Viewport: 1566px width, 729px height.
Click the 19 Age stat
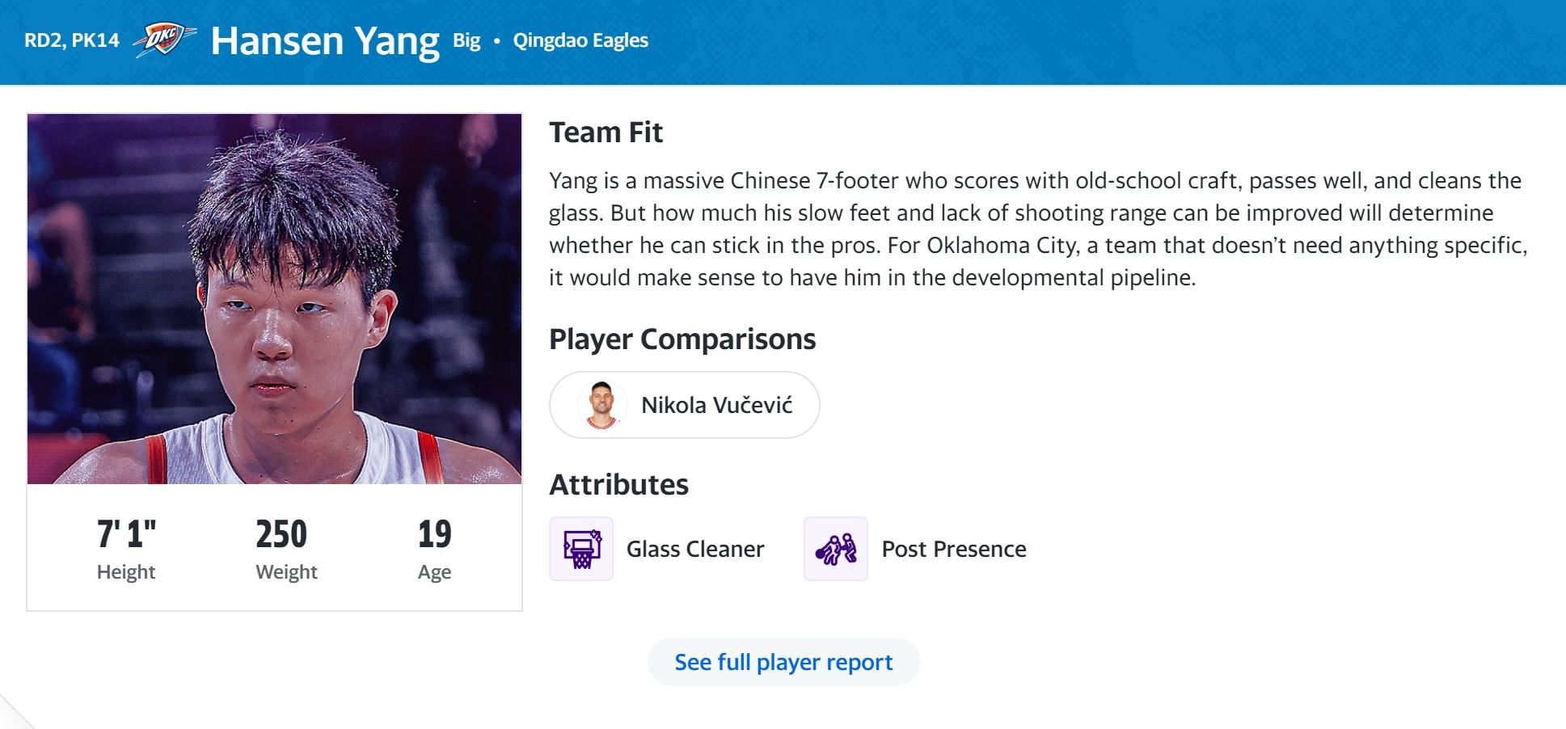click(x=434, y=534)
